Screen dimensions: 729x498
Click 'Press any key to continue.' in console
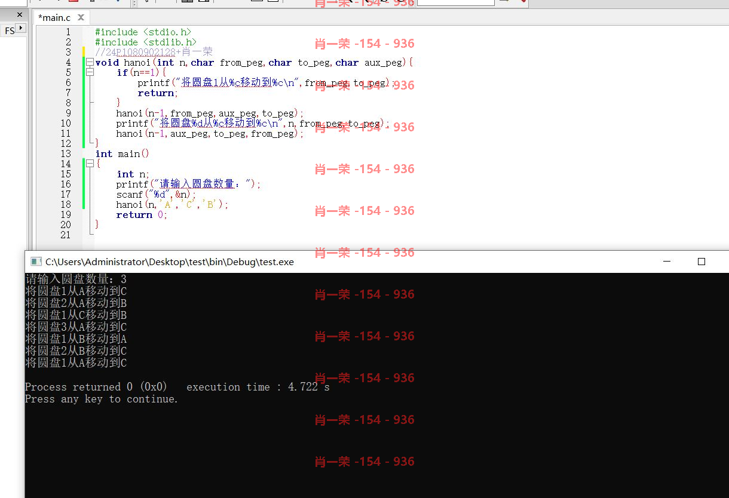pyautogui.click(x=102, y=399)
